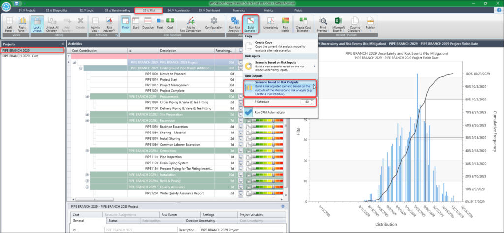The width and height of the screenshot is (504, 233).
Task: Open the Configuration gear dropdown
Action: click(214, 24)
